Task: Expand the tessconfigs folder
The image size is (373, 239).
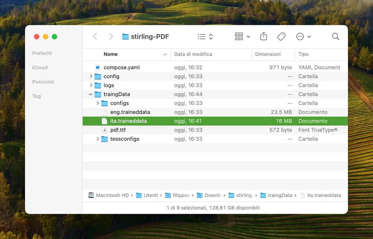Action: tap(97, 139)
